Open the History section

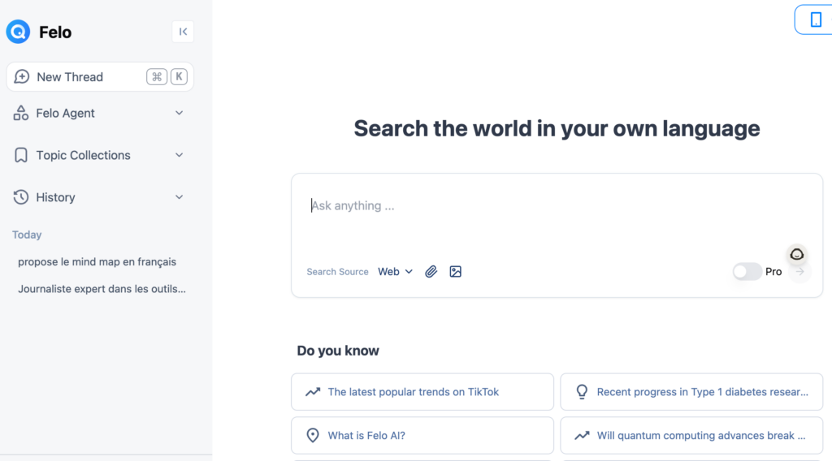click(100, 197)
